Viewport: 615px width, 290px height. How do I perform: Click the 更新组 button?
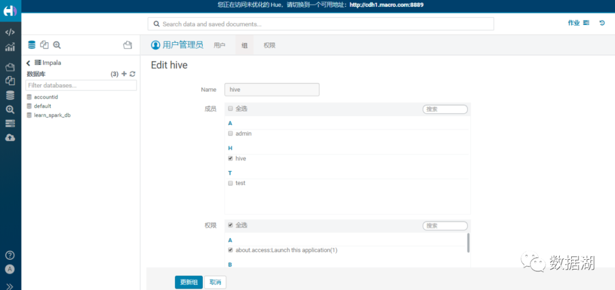tap(188, 282)
